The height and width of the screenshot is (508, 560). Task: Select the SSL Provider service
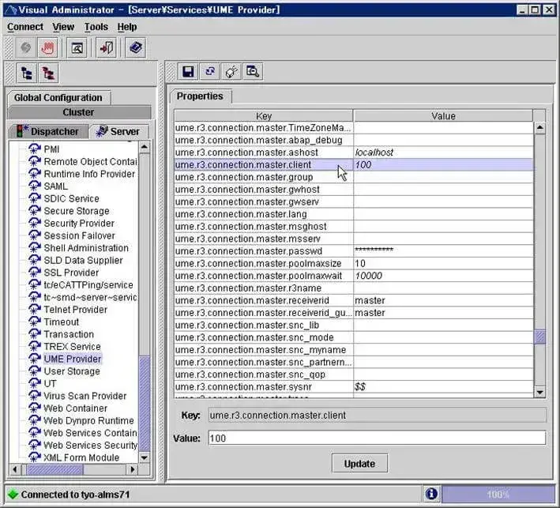(x=71, y=273)
